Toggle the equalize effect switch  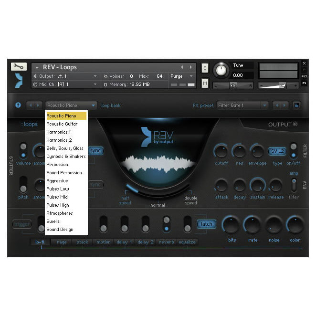click(x=188, y=224)
